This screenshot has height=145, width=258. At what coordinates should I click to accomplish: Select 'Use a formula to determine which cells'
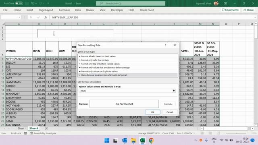click(128, 75)
